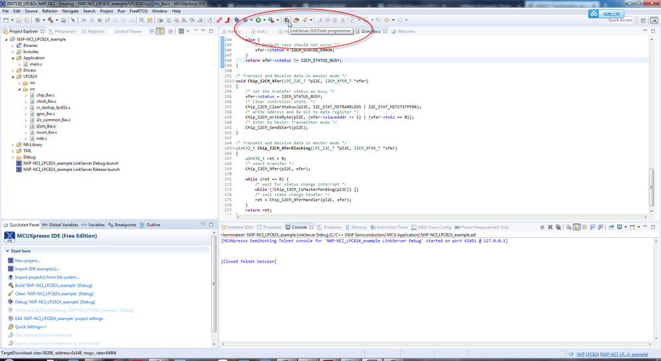The width and height of the screenshot is (661, 361).
Task: Click the Display Selected Console icon
Action: [x=619, y=227]
